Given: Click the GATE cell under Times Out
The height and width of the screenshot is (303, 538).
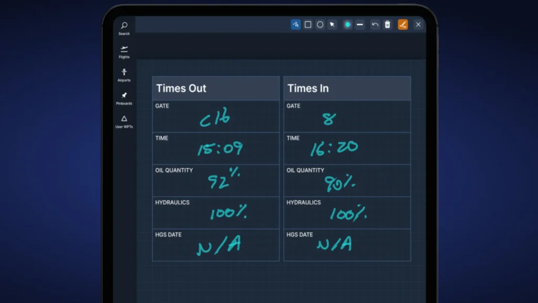Looking at the screenshot, I should pyautogui.click(x=215, y=116).
